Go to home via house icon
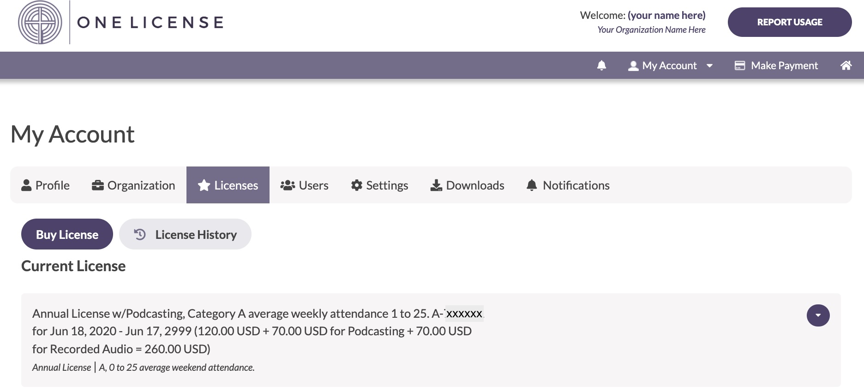 coord(846,65)
